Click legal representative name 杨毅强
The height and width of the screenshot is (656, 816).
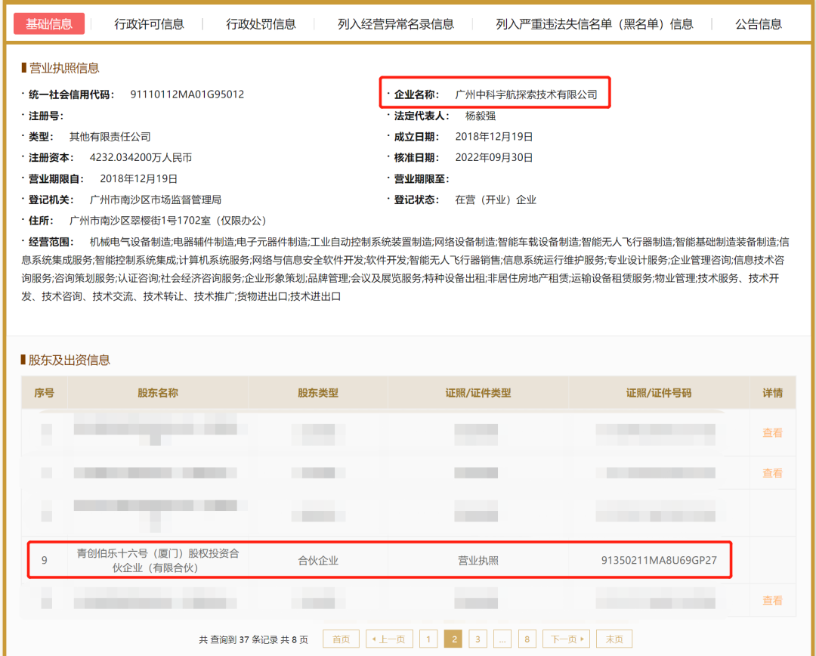[x=481, y=116]
